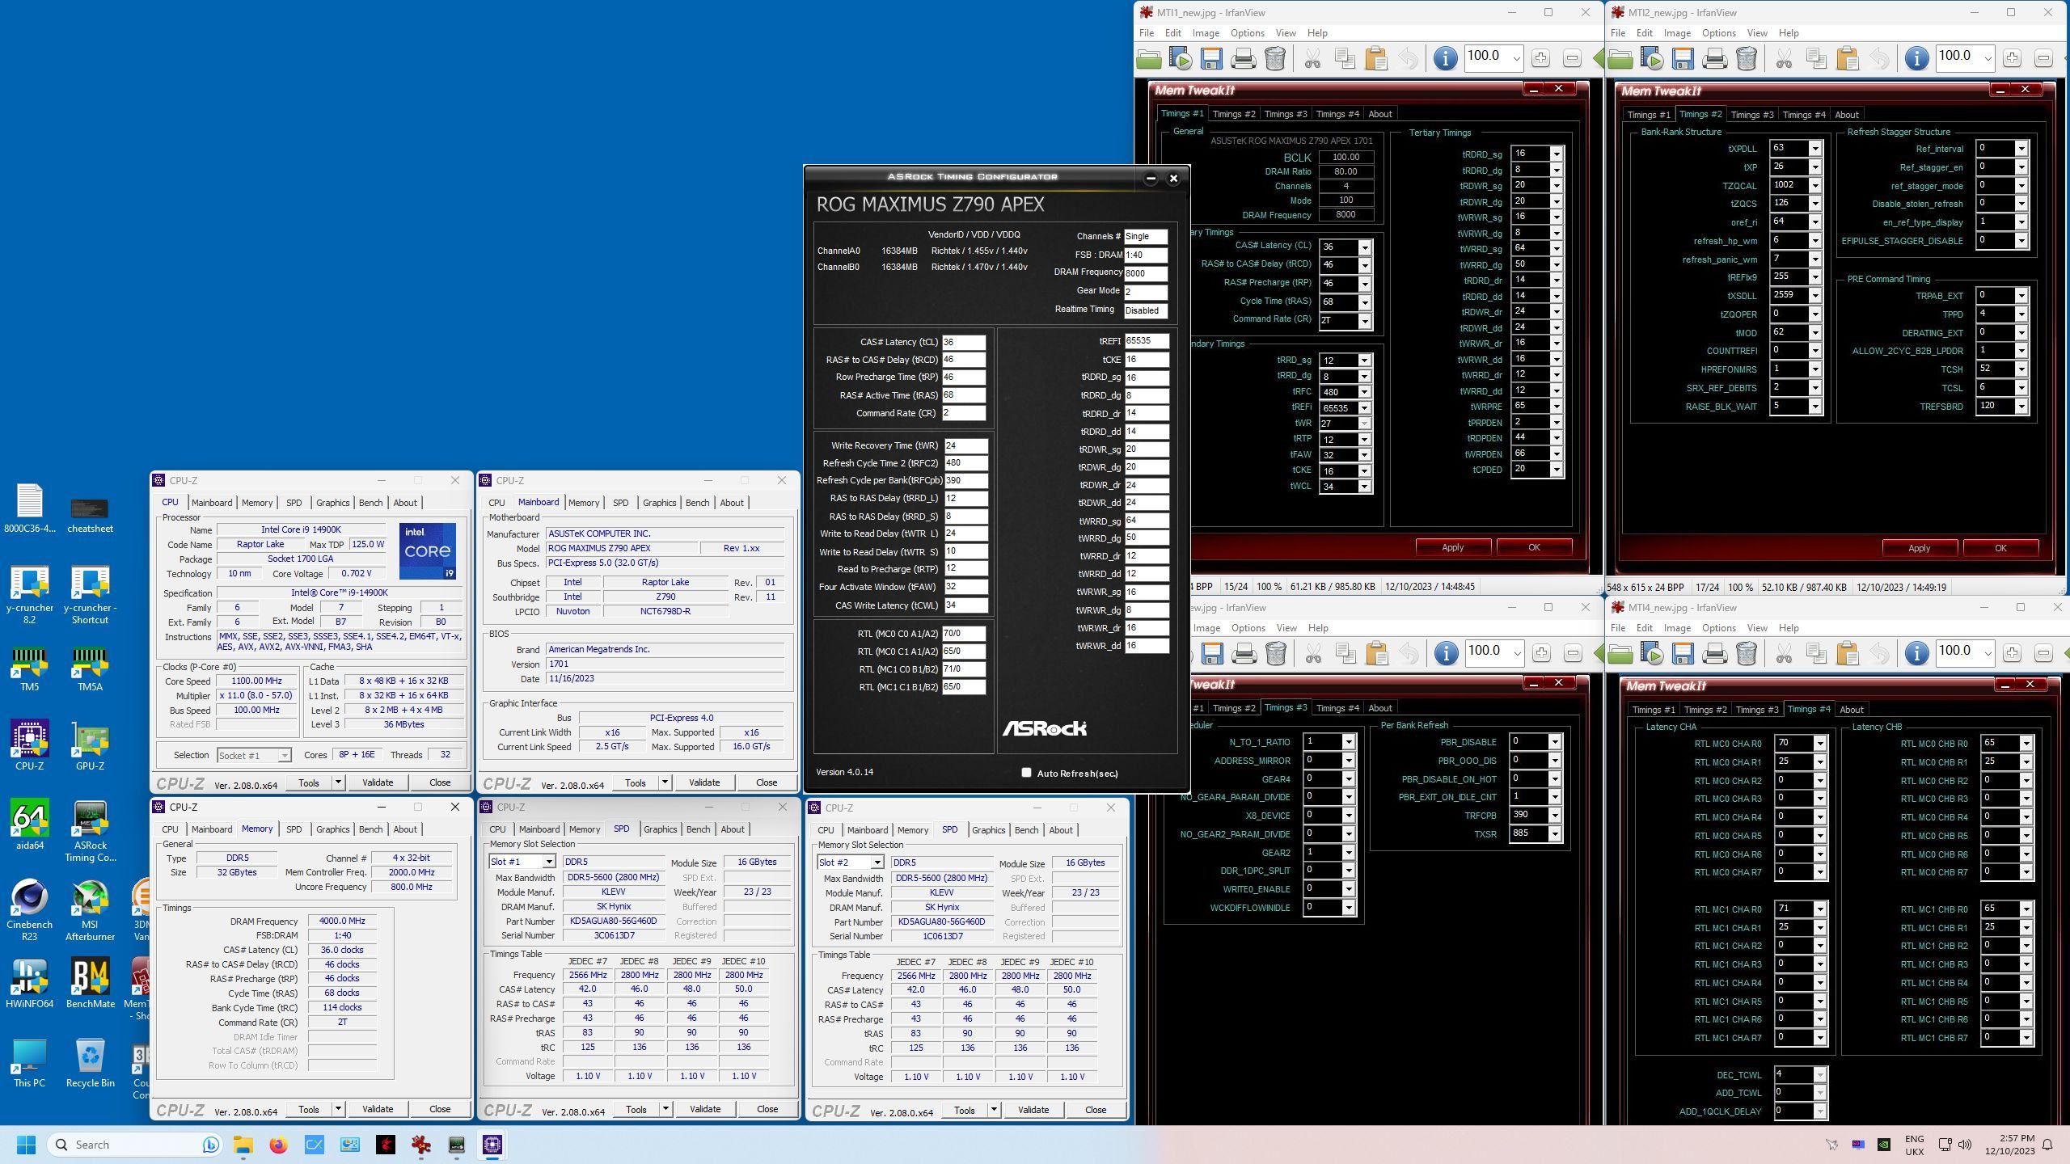Click Tools button in CPU-Z Slot #2 SPD window
The height and width of the screenshot is (1164, 2070).
(965, 1110)
